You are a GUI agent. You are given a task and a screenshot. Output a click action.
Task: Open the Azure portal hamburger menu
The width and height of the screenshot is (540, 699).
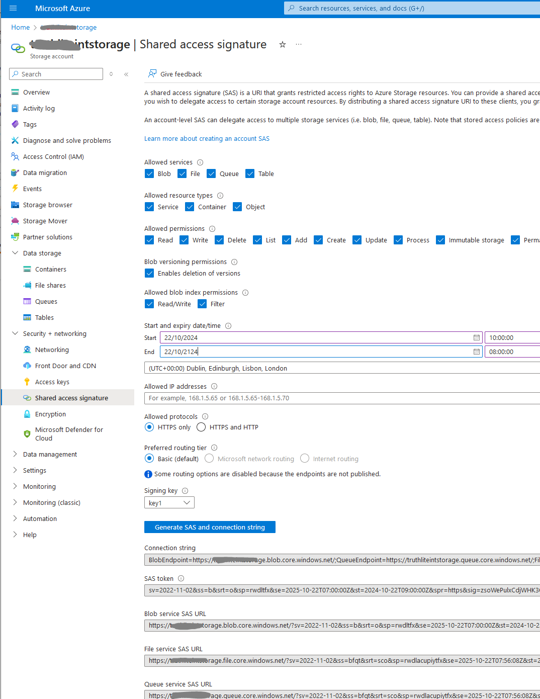(x=13, y=8)
